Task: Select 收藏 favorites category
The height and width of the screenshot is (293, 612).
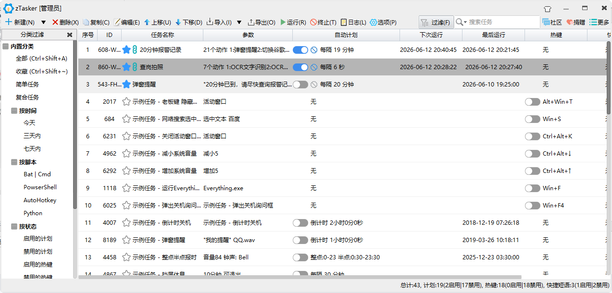Action: [x=42, y=72]
